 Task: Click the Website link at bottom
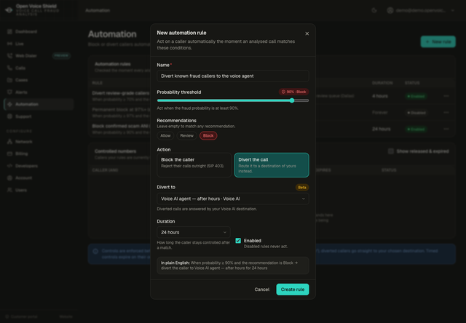(66, 316)
